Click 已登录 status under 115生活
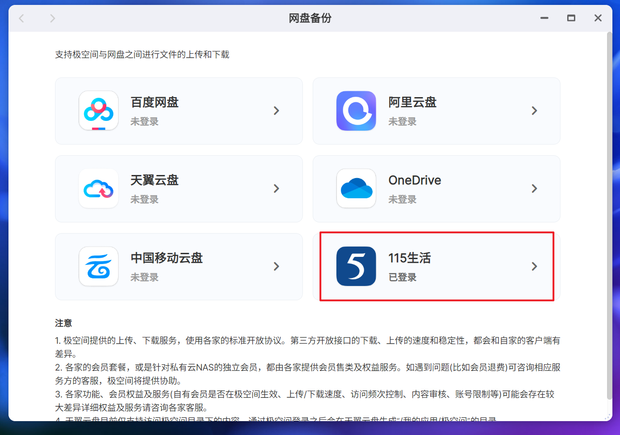This screenshot has height=435, width=620. [x=402, y=277]
